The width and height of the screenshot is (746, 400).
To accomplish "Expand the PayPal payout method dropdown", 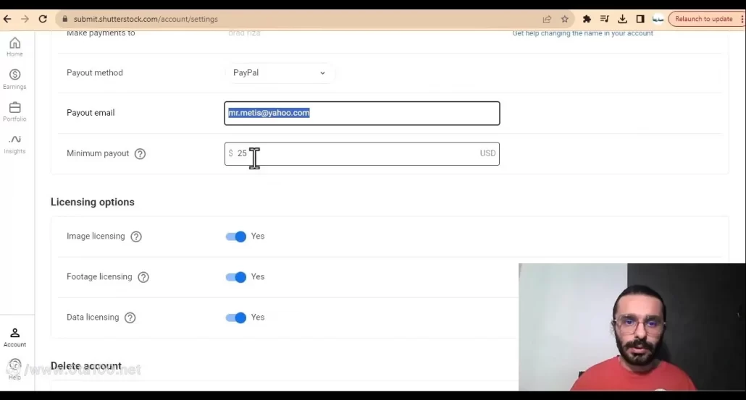I will pos(280,73).
